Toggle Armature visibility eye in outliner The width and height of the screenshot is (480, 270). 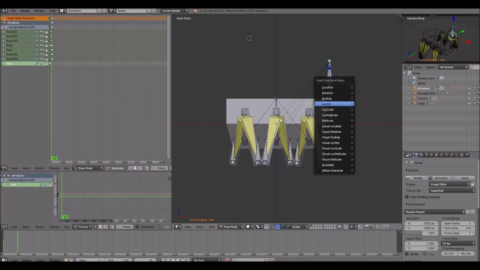coord(469,88)
